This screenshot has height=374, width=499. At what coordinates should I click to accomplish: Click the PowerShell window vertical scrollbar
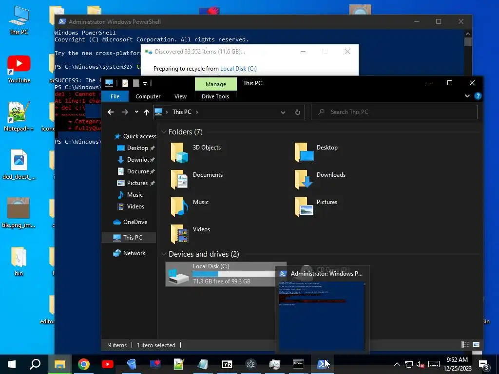[468, 41]
